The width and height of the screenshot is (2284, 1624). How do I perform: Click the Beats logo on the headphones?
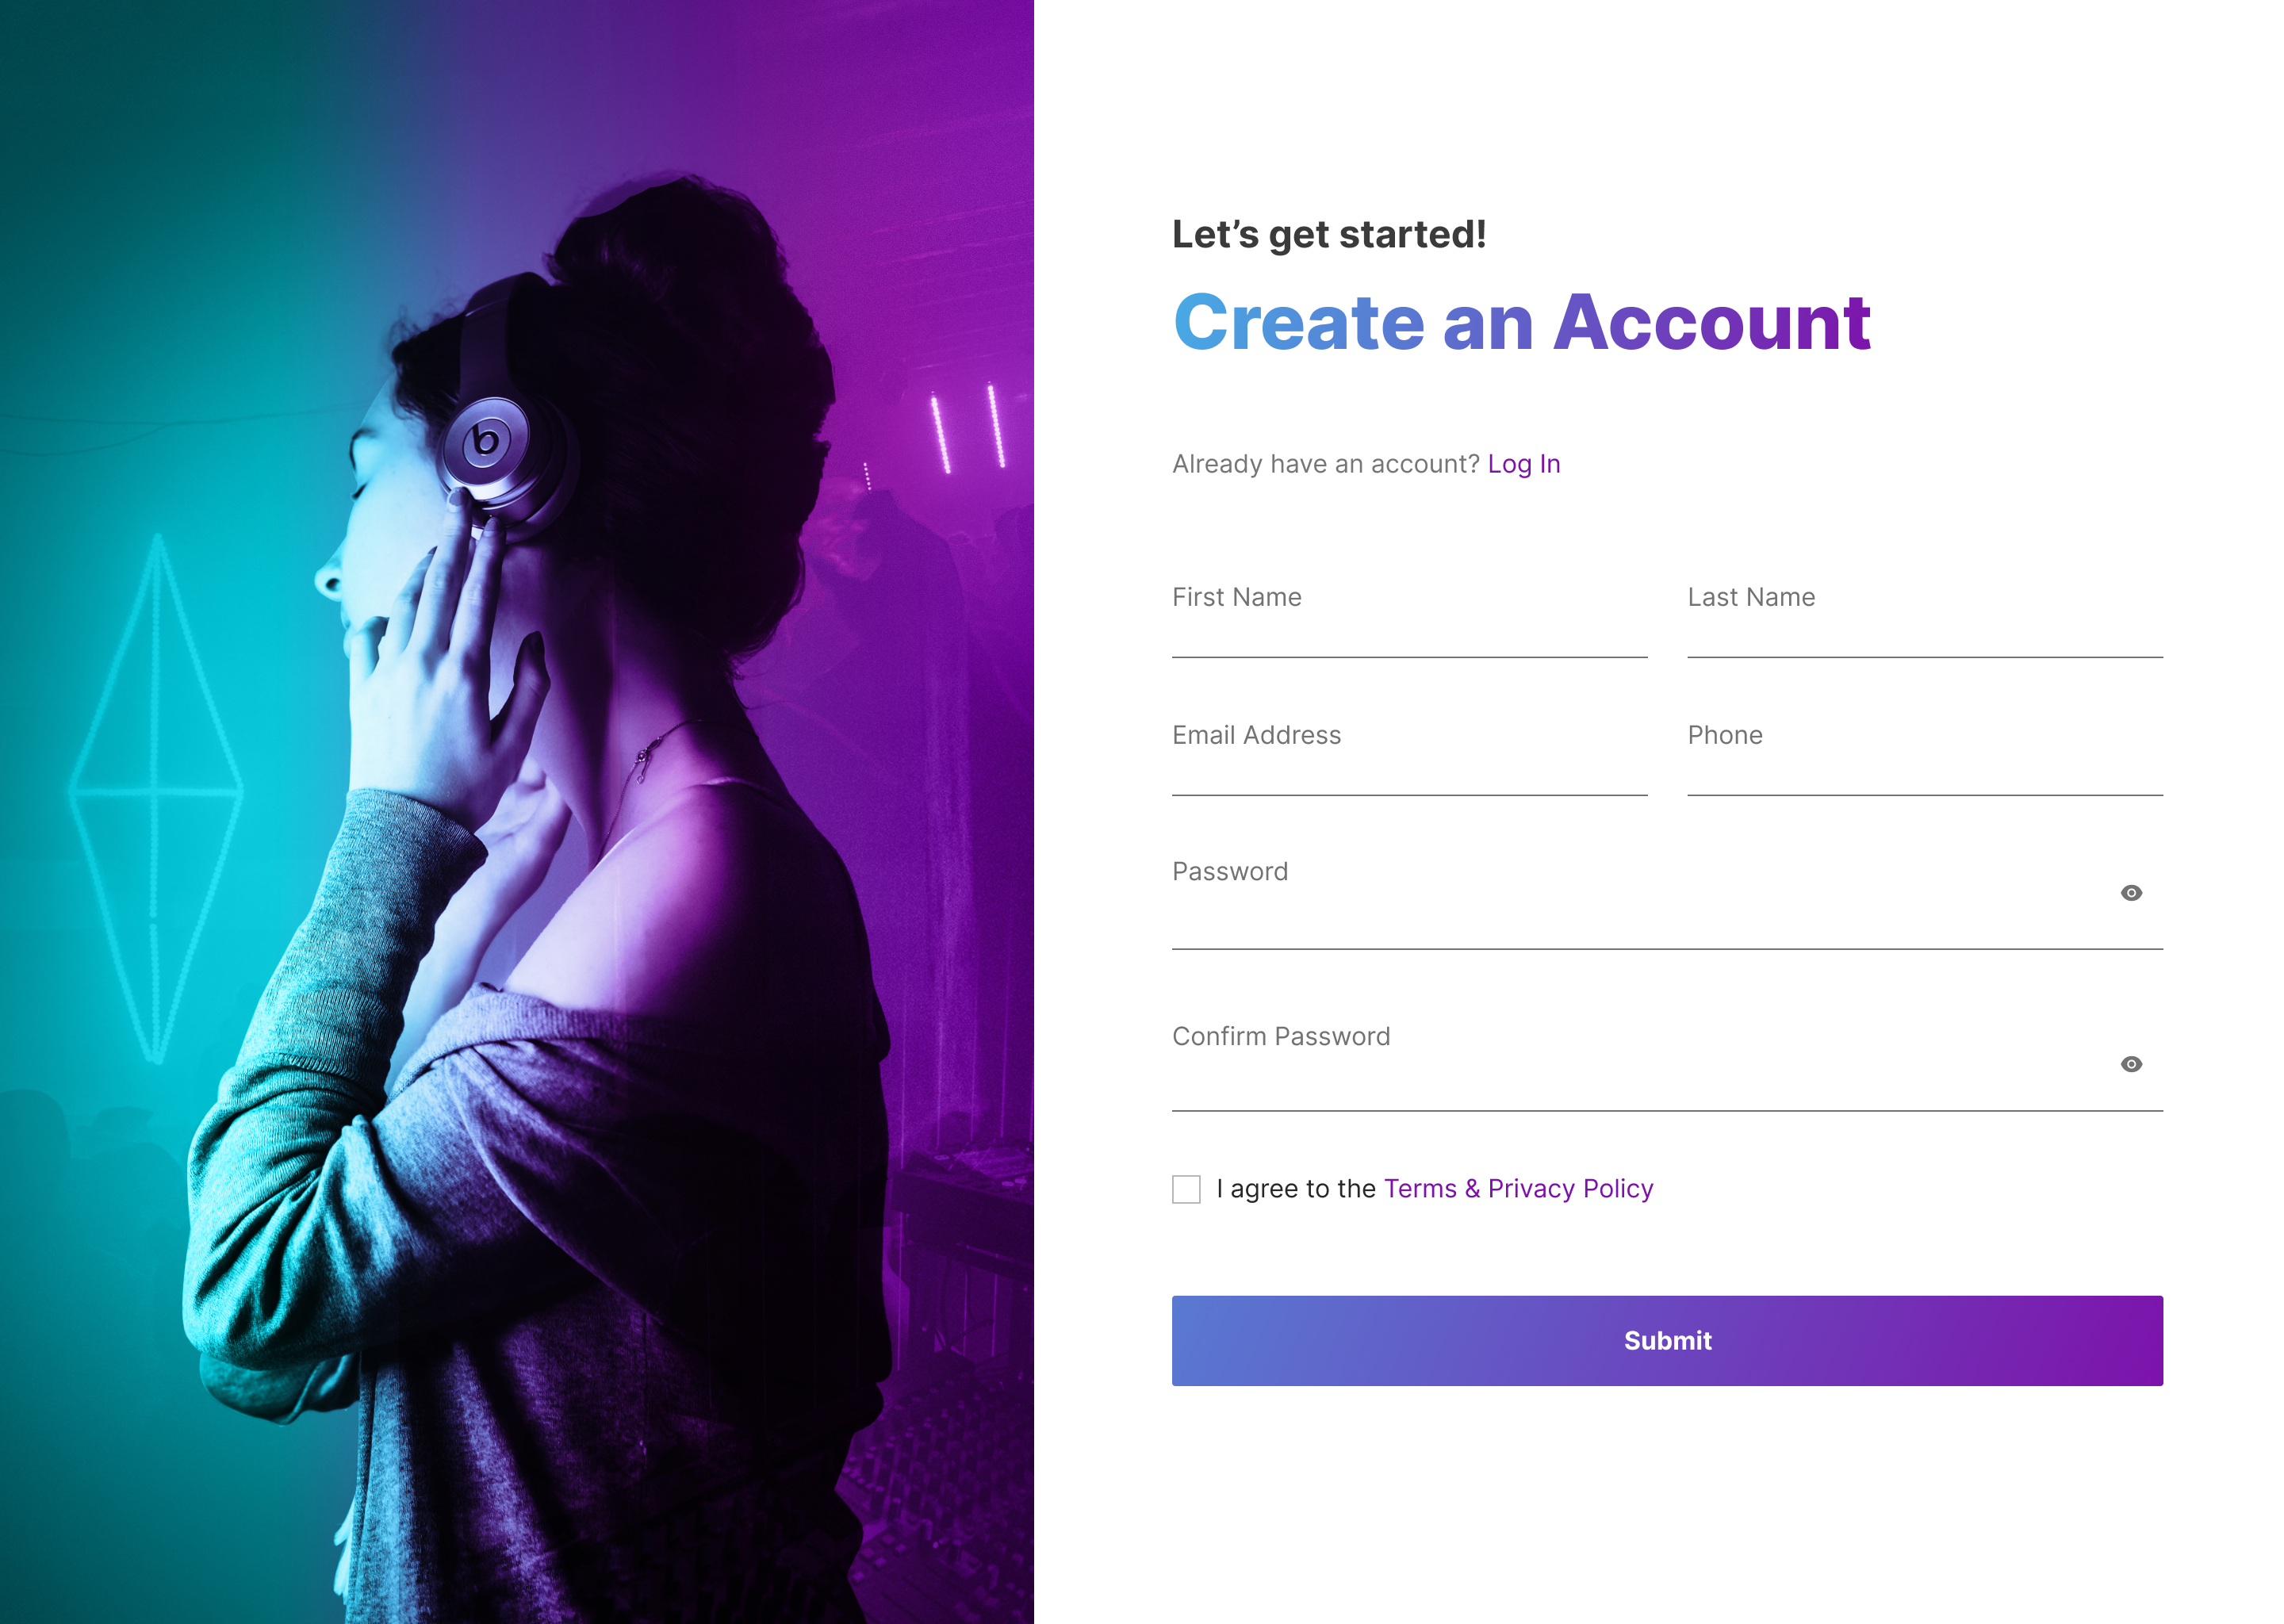(x=485, y=440)
